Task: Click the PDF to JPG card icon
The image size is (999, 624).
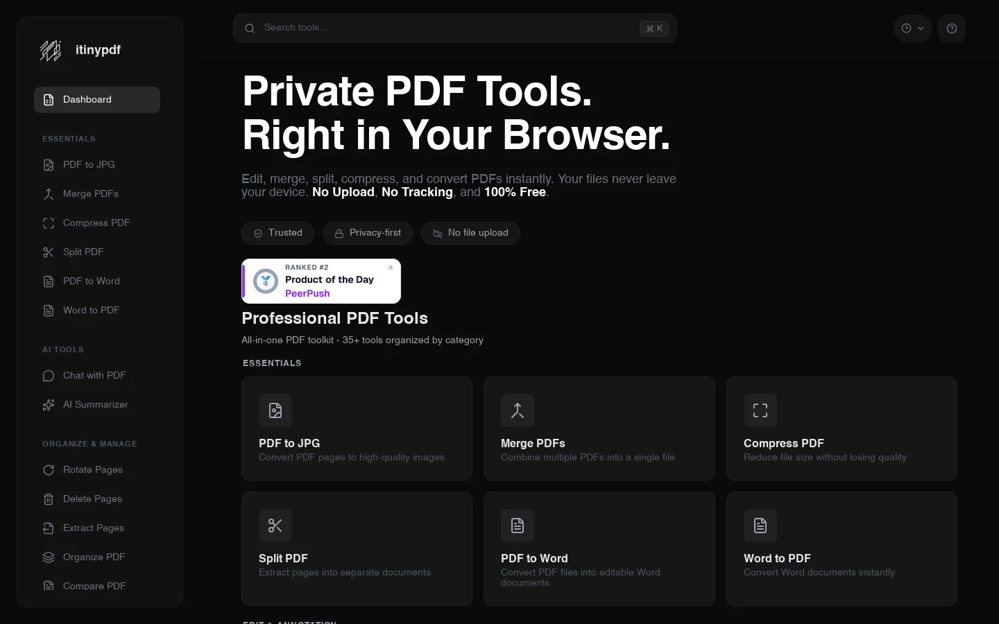Action: tap(275, 410)
